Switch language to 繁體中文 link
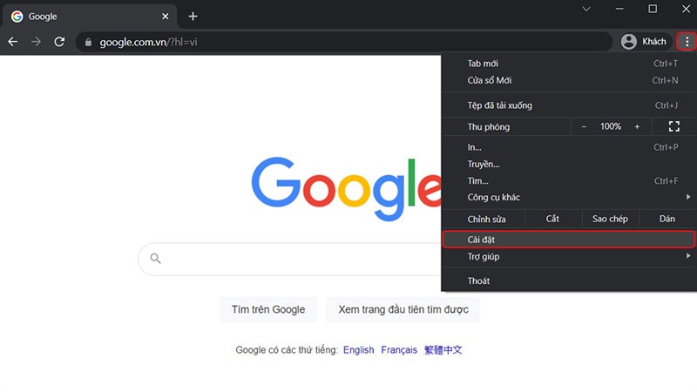Screen dimensions: 697x392 pyautogui.click(x=443, y=350)
